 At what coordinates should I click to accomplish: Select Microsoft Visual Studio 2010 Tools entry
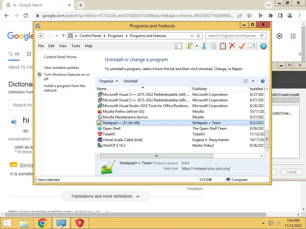click(180, 106)
